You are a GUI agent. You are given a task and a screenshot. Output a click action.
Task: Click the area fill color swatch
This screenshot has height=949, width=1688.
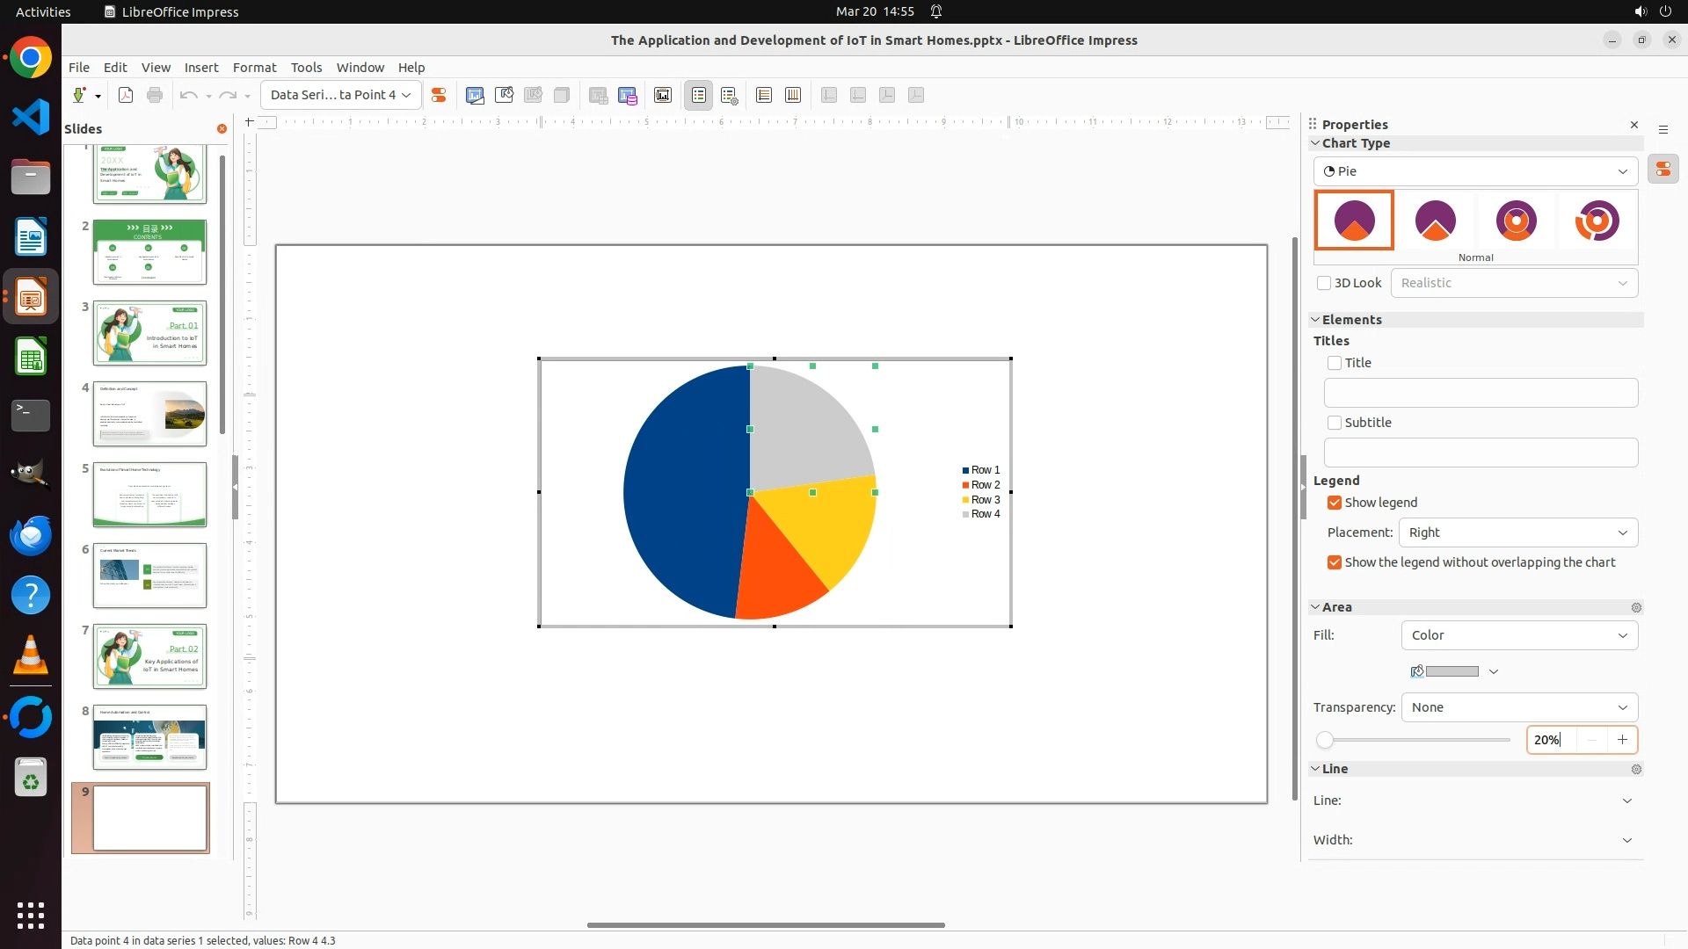pyautogui.click(x=1452, y=671)
